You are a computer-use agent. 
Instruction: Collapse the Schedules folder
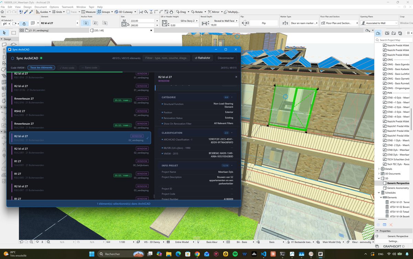tap(379, 193)
